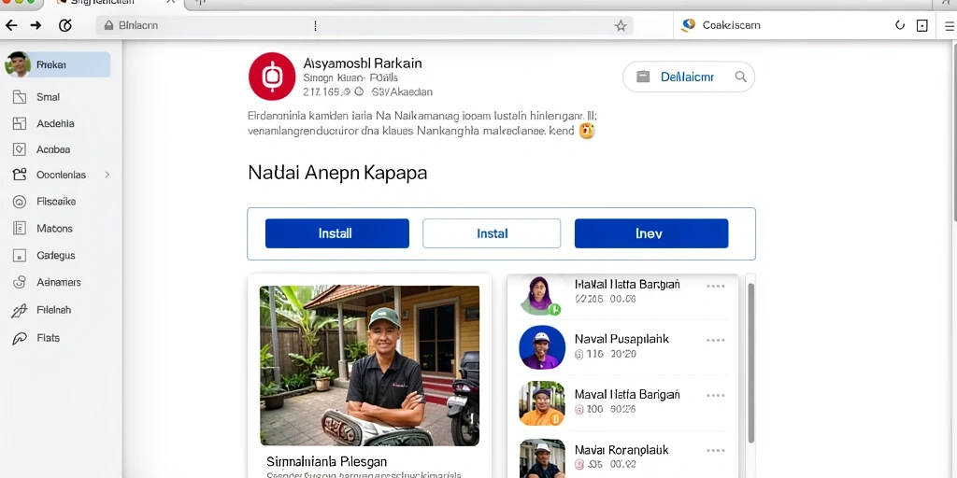Click the Mavai Roranplaiuk name
Image resolution: width=957 pixels, height=478 pixels.
(621, 450)
